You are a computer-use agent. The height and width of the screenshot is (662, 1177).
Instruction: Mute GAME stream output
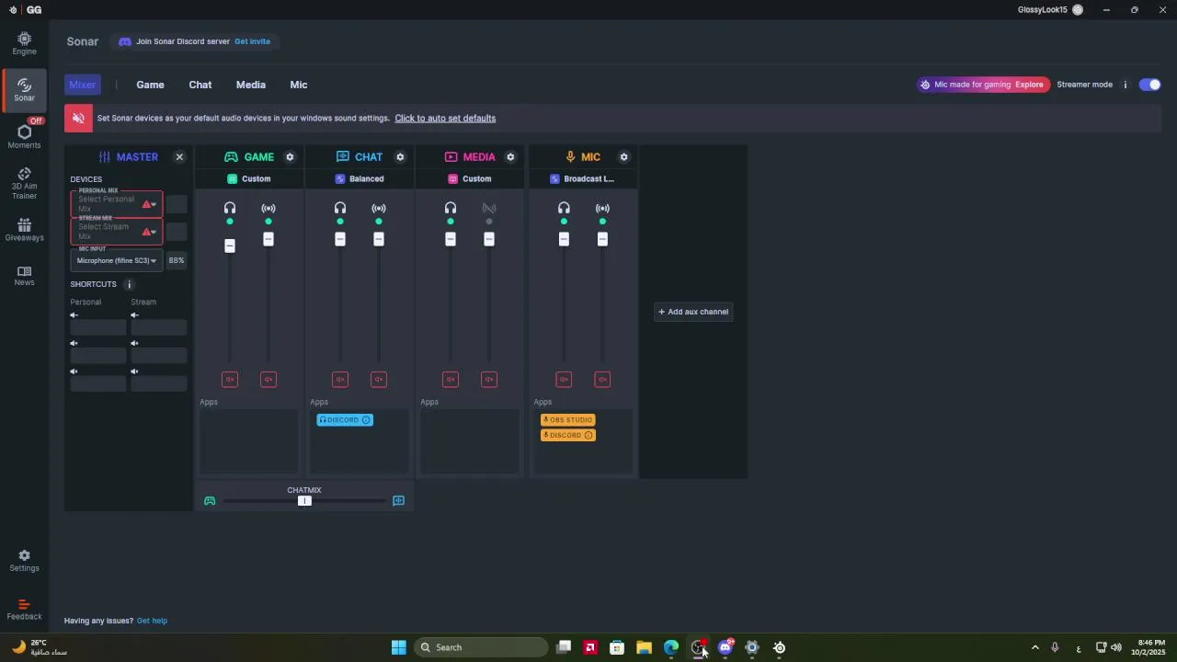tap(269, 380)
